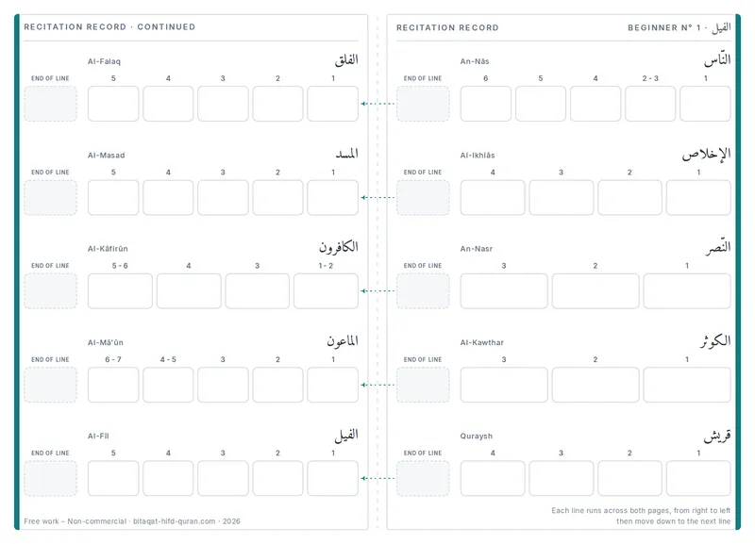This screenshot has height=544, width=755.
Task: Select Al-Mâ'ûn verses 4-5 box
Action: tap(168, 385)
